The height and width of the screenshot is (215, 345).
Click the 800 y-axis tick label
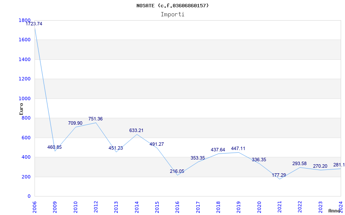click(x=26, y=118)
